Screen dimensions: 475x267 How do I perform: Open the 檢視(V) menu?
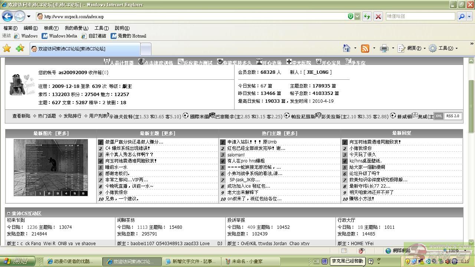51,28
